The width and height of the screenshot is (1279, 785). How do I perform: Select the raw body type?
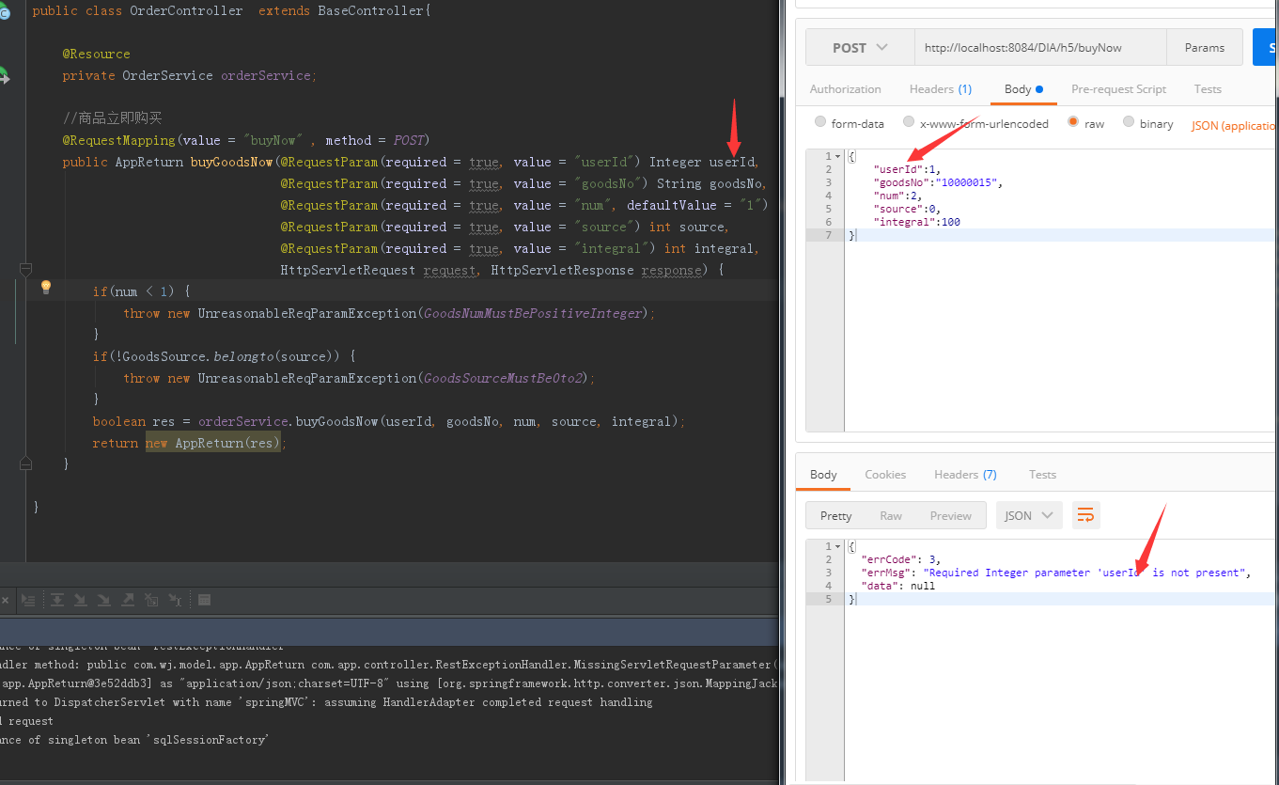pyautogui.click(x=1072, y=122)
